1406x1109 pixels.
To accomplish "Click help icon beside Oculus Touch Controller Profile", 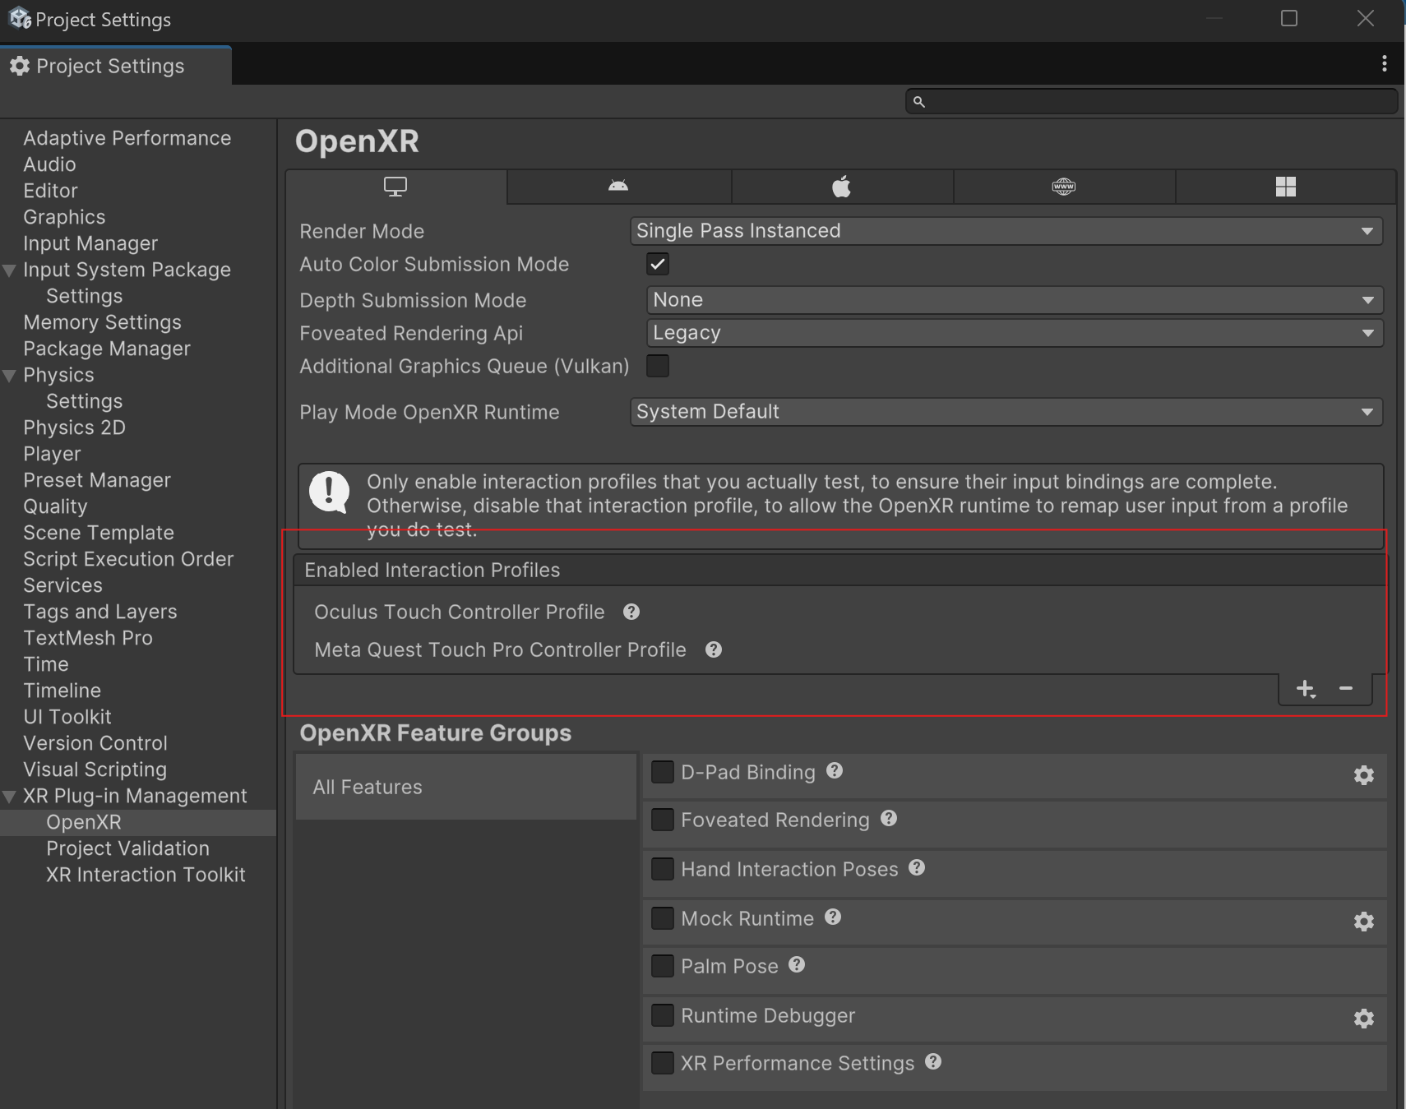I will (631, 612).
